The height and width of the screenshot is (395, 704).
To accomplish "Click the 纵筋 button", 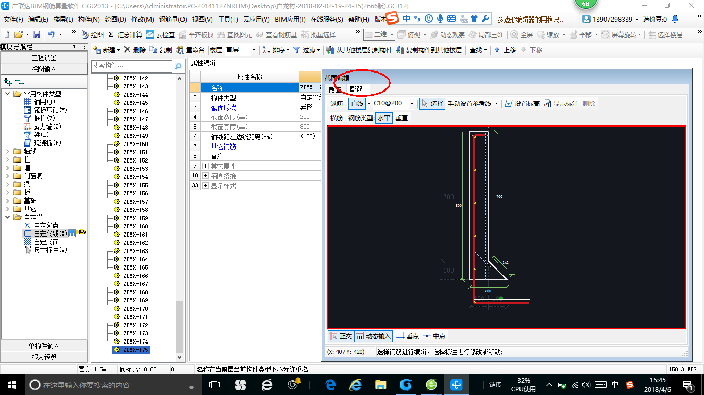I will (337, 103).
